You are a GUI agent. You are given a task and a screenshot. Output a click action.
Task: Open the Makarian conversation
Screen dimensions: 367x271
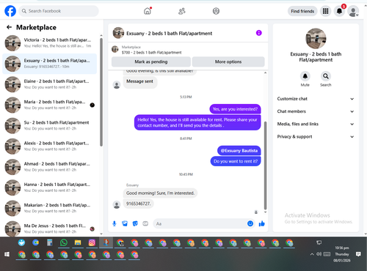coord(50,208)
